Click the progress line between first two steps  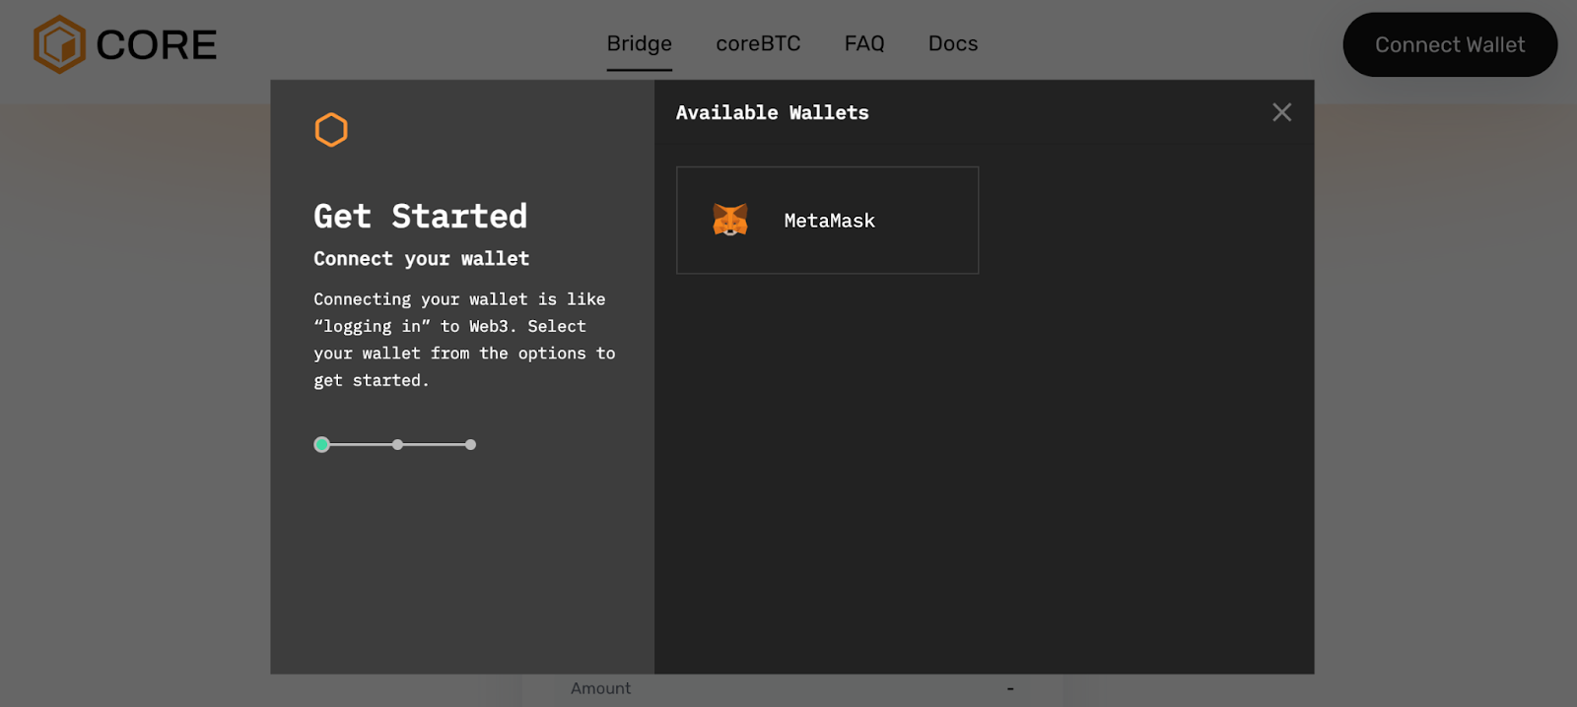pos(360,445)
